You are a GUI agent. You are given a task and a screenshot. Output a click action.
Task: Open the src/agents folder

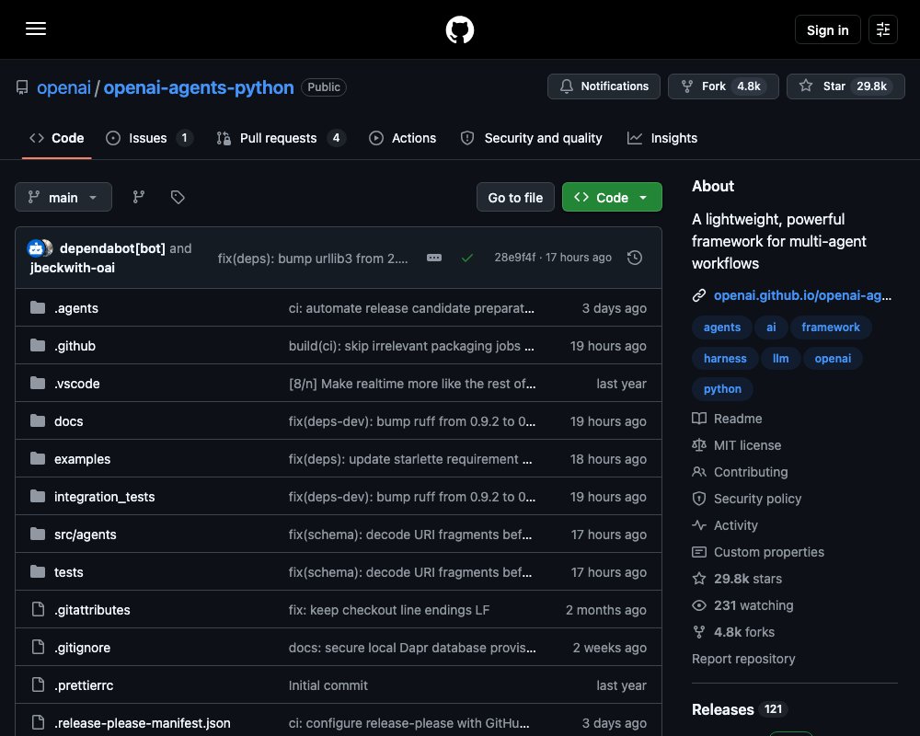pyautogui.click(x=85, y=535)
